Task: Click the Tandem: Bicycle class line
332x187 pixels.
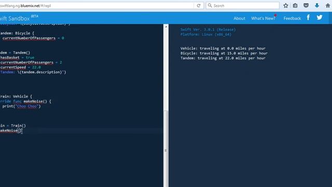Action: 17,33
